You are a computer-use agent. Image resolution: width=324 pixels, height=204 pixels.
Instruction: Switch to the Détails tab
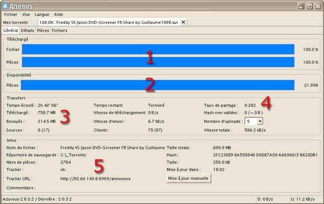tap(27, 30)
